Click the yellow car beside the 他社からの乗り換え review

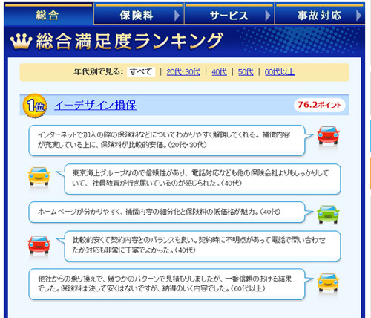(x=328, y=282)
